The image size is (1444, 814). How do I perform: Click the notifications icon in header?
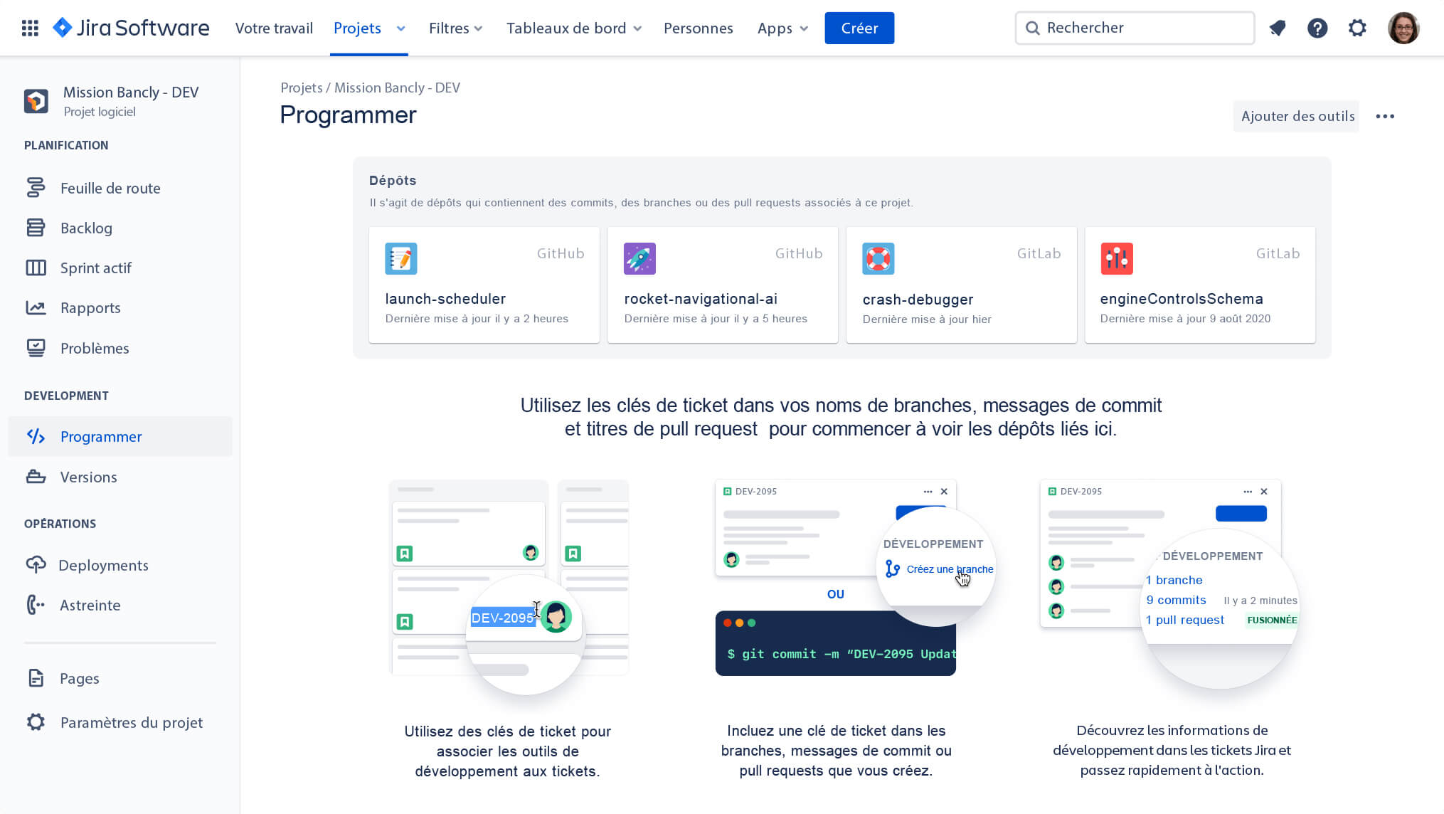1278,28
